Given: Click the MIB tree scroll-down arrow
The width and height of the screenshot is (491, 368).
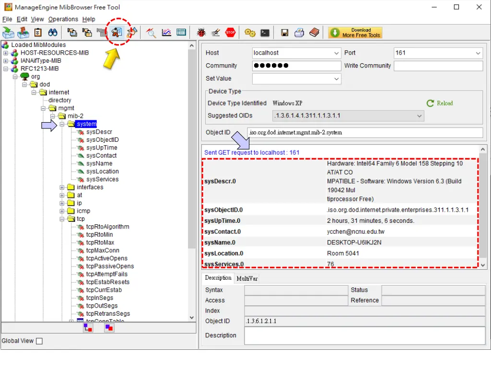Looking at the screenshot, I should click(x=192, y=318).
